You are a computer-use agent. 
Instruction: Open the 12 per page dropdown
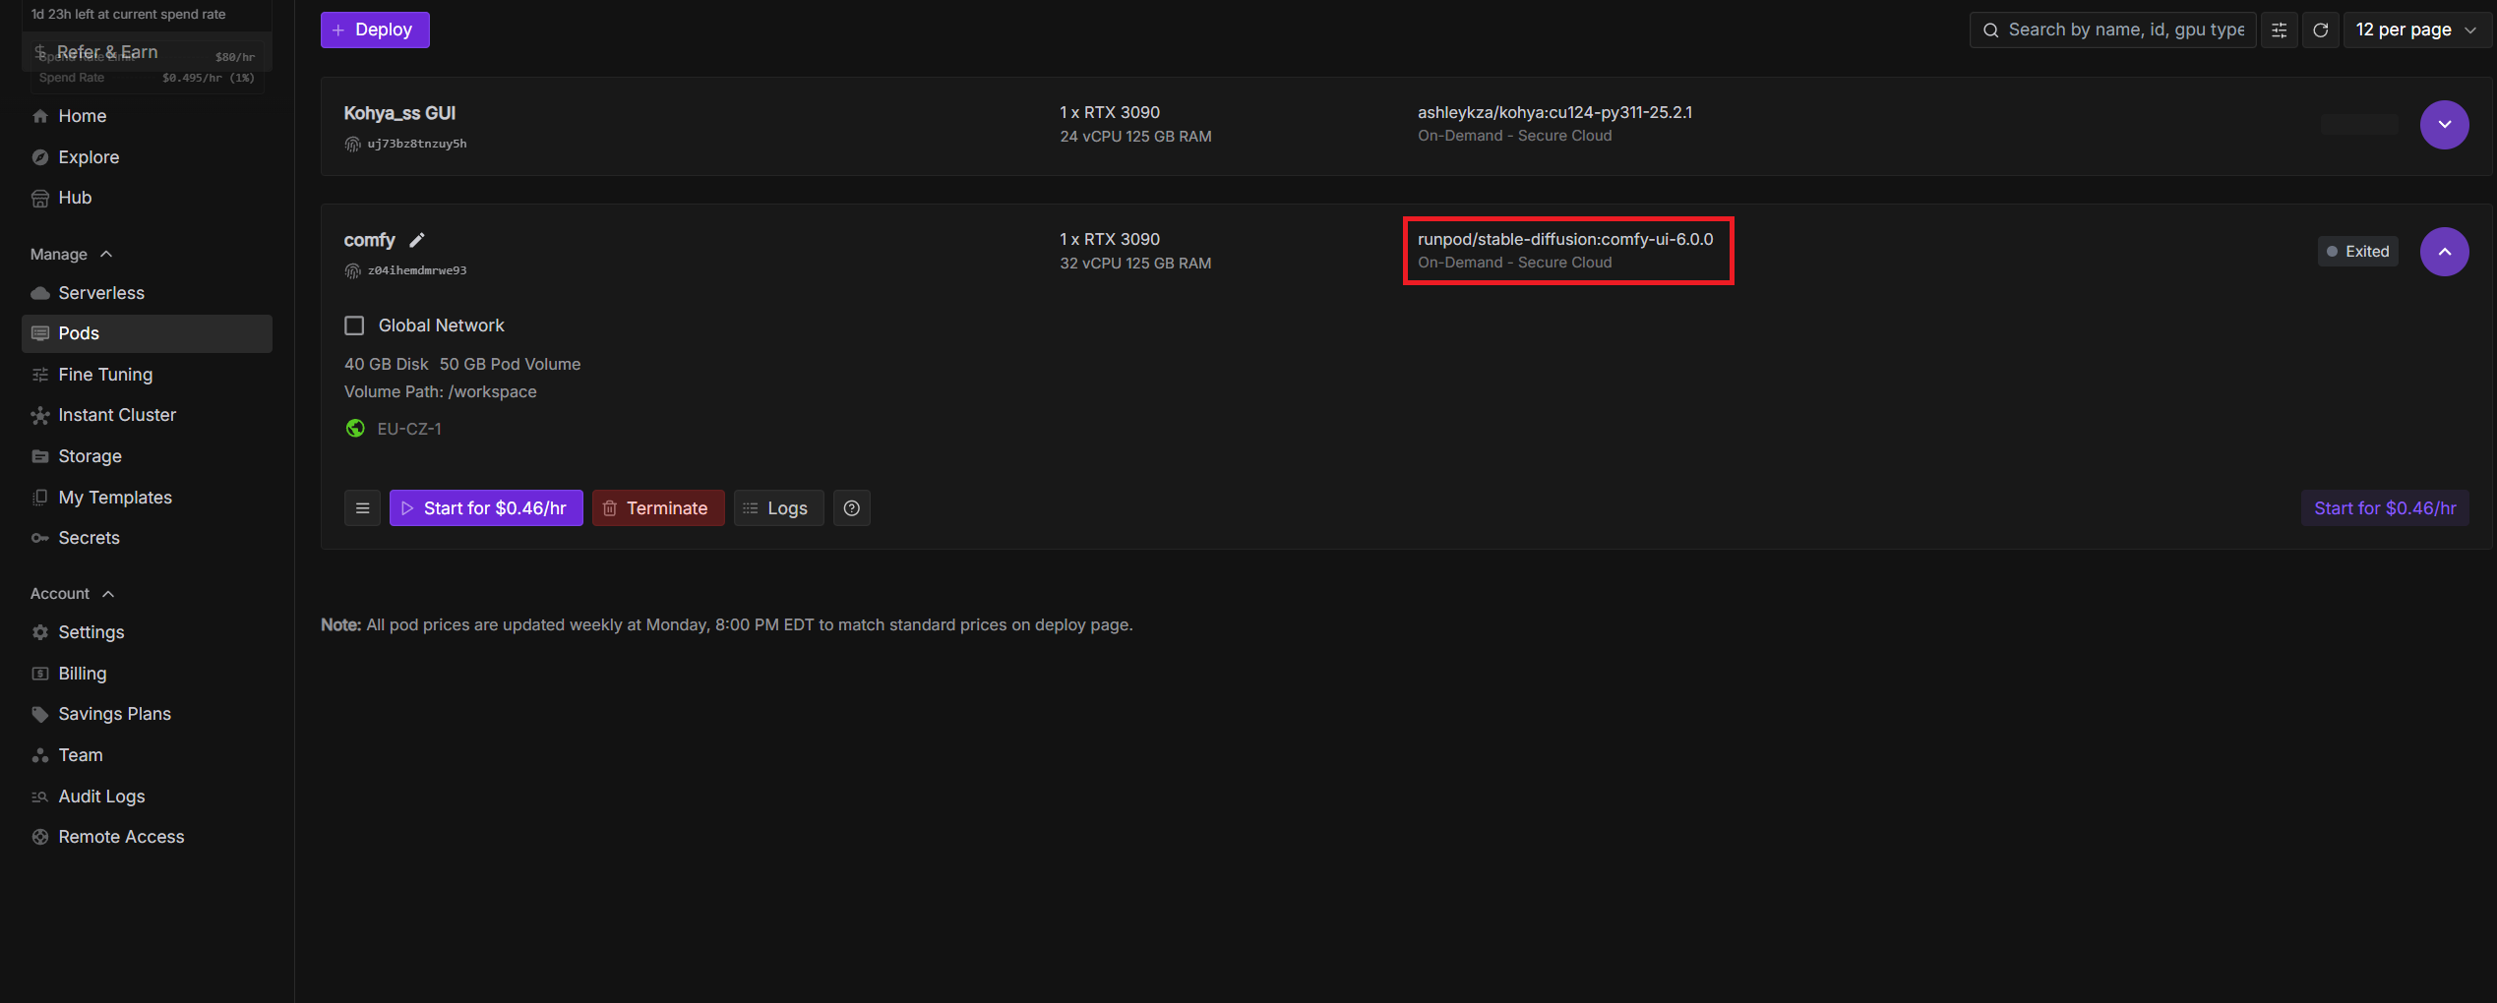tap(2416, 29)
